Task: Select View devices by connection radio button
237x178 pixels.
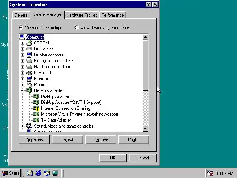Action: 77,27
